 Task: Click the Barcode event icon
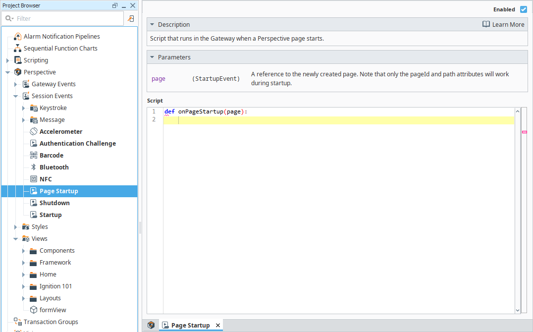tap(34, 155)
